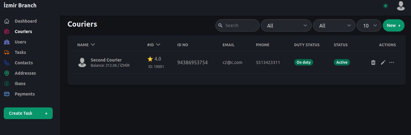Expand the first All filter dropdown

[x=286, y=26]
